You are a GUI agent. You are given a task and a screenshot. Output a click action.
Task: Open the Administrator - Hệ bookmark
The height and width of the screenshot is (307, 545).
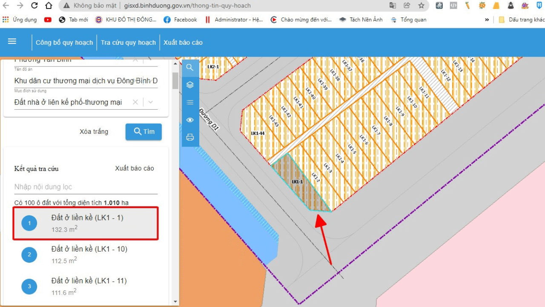click(x=234, y=20)
